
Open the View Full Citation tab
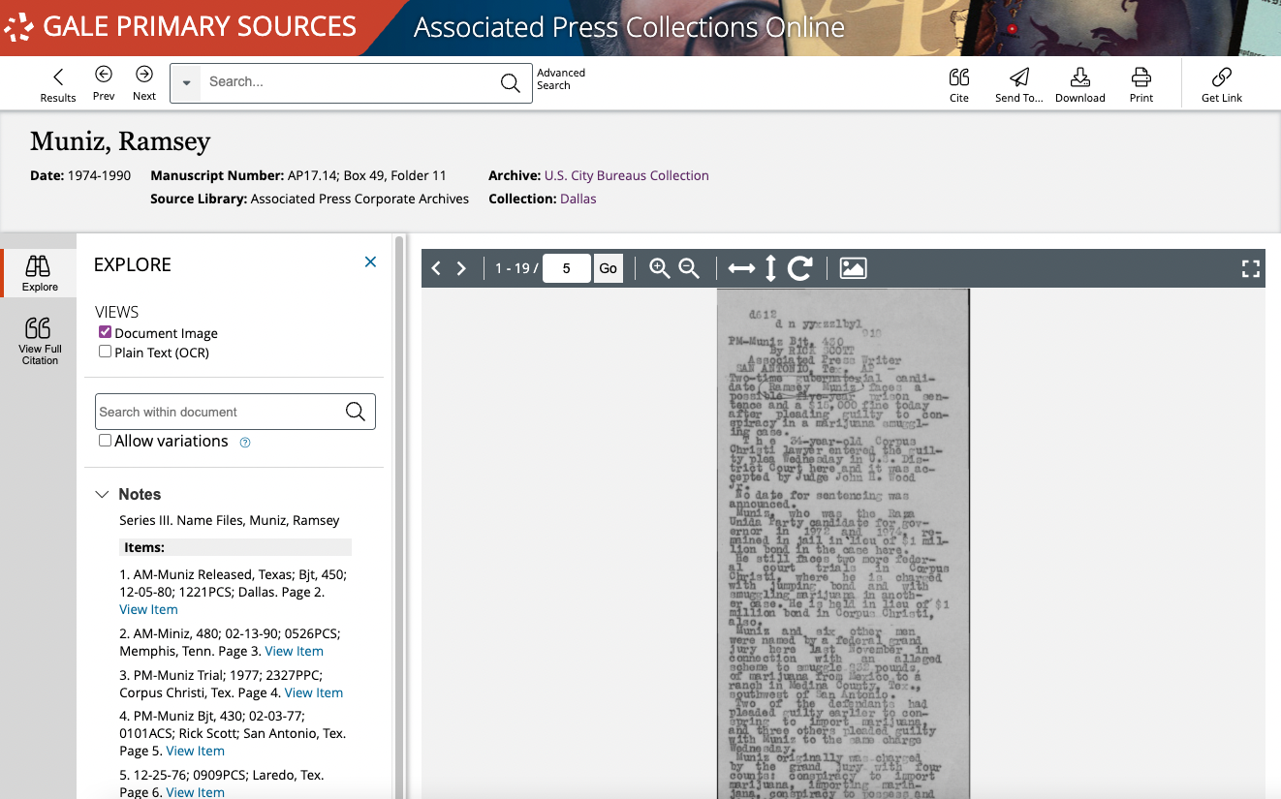click(x=40, y=341)
